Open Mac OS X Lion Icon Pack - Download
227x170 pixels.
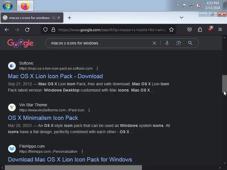55,76
